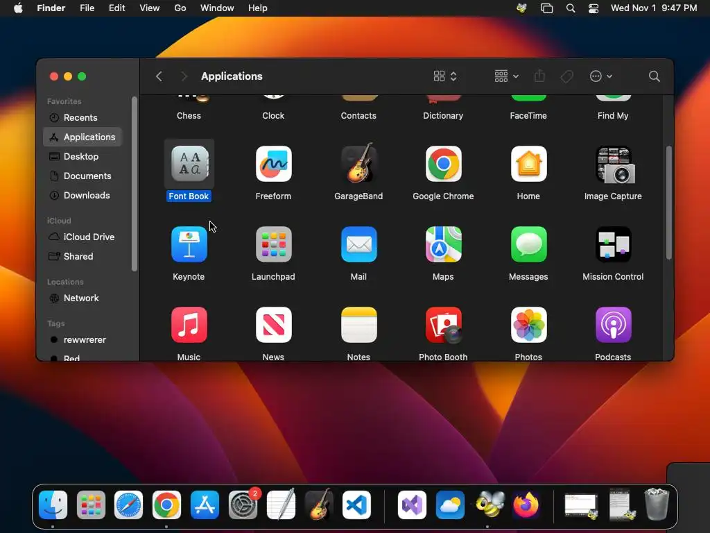This screenshot has width=710, height=533.
Task: Select the Messages app icon
Action: pyautogui.click(x=528, y=244)
